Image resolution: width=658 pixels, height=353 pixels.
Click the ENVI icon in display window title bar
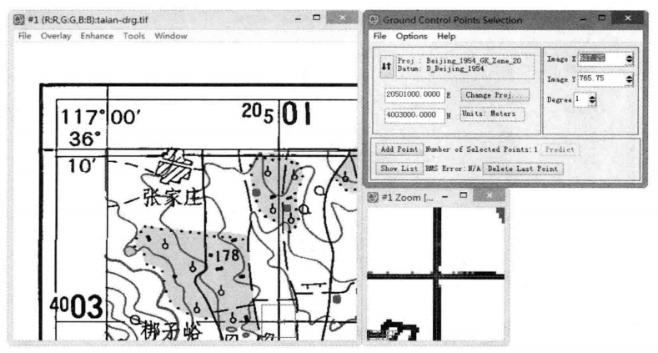tap(20, 18)
